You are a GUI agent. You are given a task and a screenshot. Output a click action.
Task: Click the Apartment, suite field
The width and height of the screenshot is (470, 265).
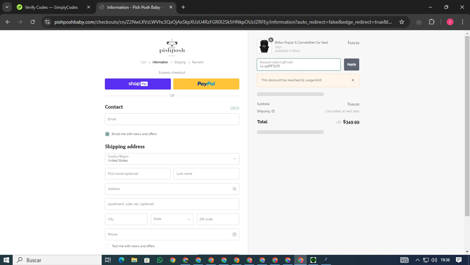172,204
